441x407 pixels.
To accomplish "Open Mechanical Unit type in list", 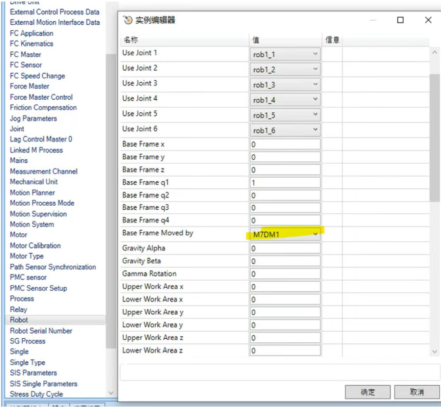I will point(34,182).
